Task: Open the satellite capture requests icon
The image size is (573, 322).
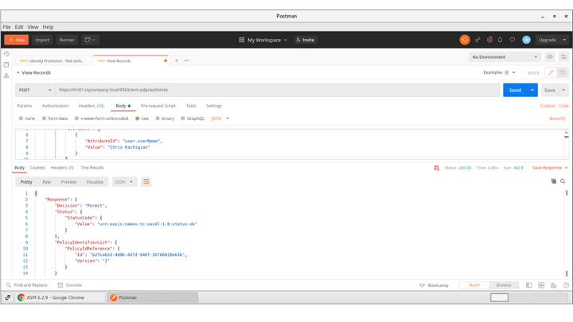Action: point(477,40)
